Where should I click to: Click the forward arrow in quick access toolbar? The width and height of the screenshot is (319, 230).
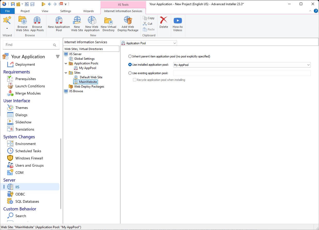55,4
